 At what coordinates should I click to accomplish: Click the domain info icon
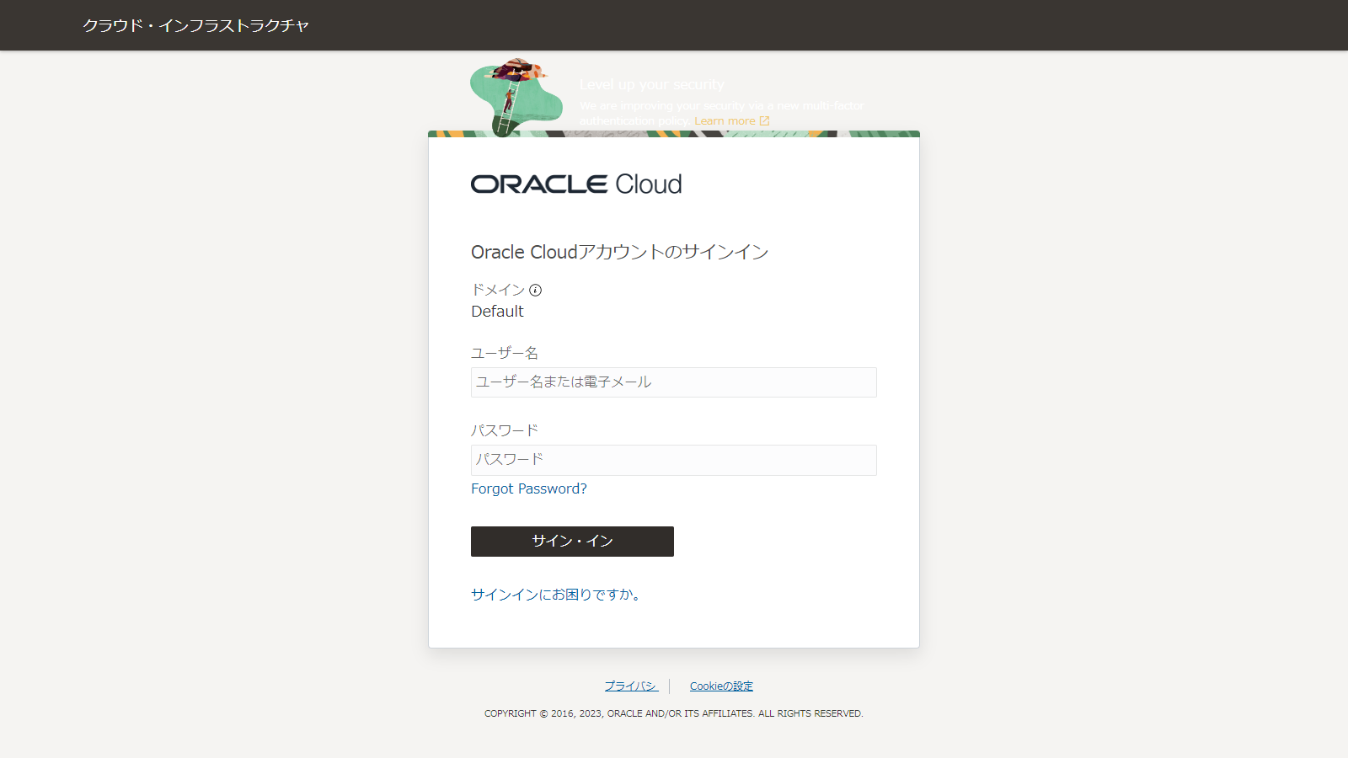(536, 291)
